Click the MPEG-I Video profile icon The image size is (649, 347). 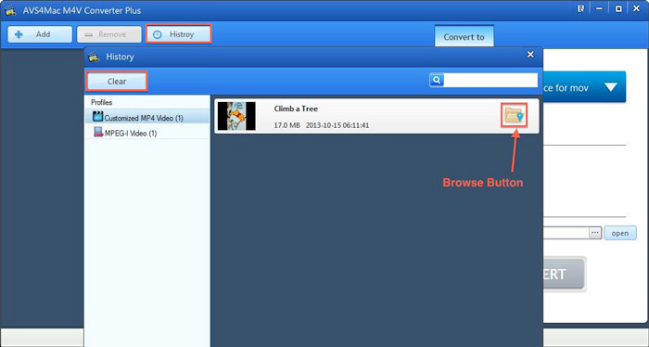[98, 132]
